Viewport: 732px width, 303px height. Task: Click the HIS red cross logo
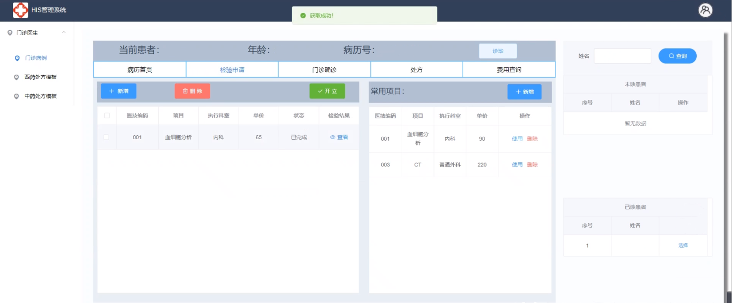click(20, 10)
